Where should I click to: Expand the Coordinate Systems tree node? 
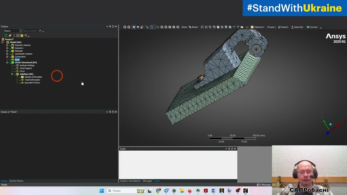(x=7, y=54)
